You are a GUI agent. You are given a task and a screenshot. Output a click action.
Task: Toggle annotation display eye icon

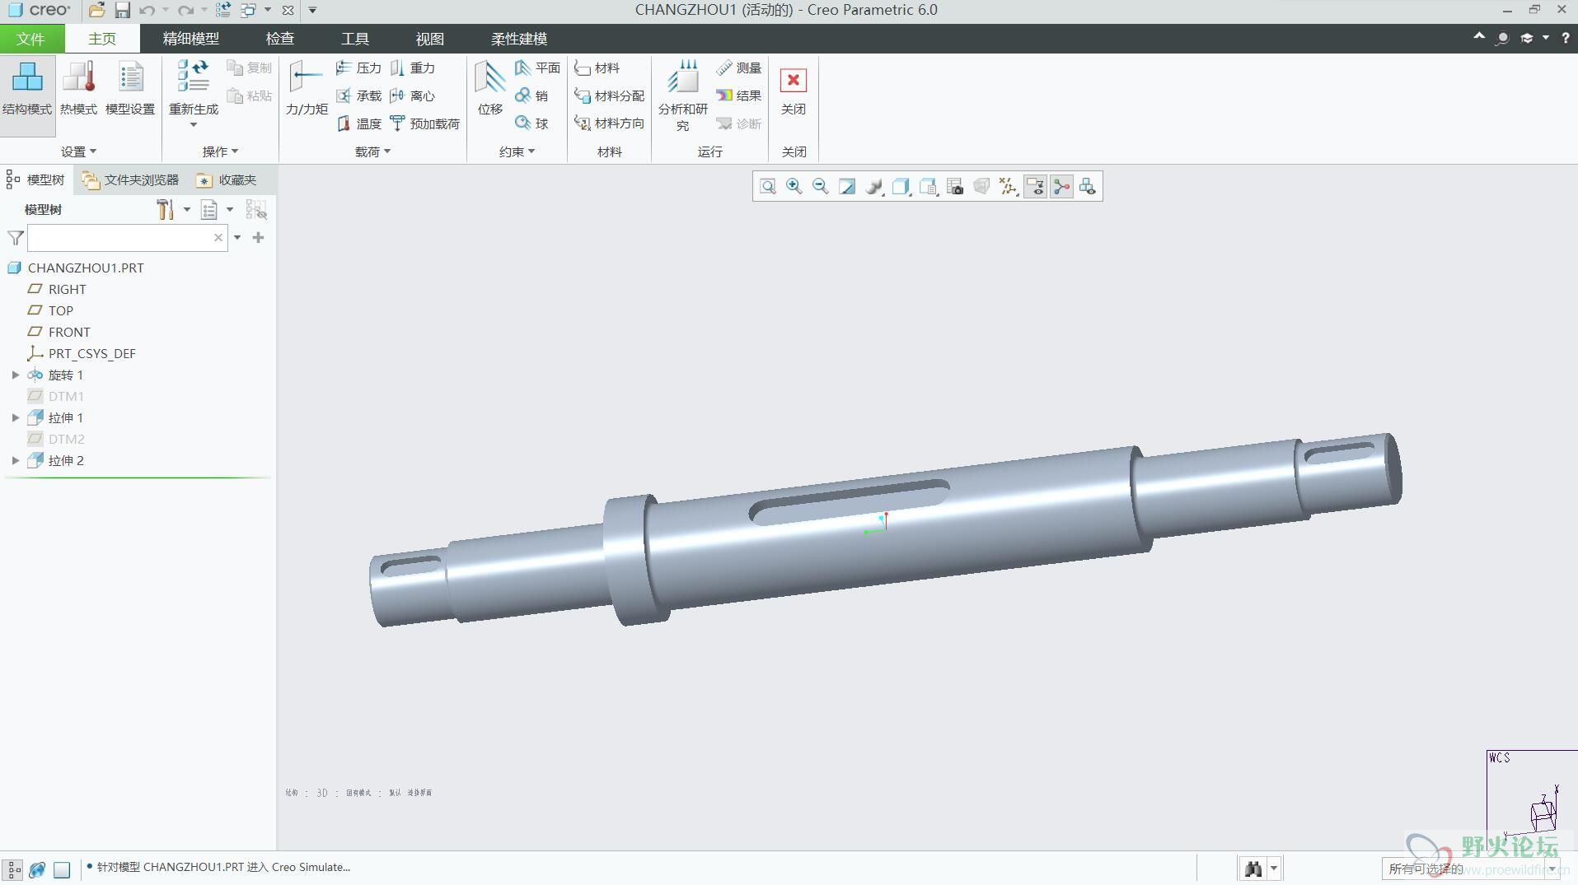pos(1035,187)
